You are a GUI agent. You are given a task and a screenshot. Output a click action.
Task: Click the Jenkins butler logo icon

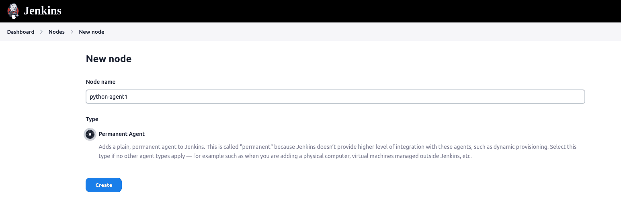[x=13, y=11]
